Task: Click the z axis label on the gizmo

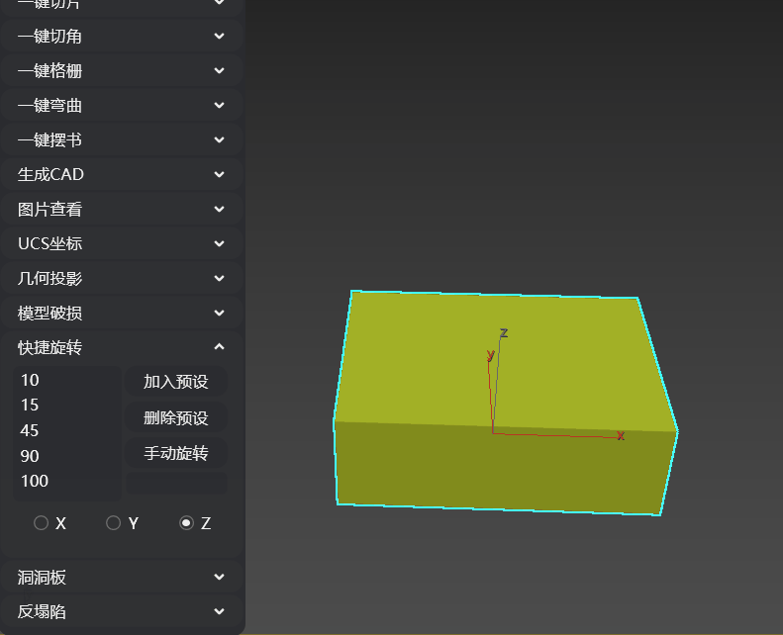Action: tap(504, 332)
